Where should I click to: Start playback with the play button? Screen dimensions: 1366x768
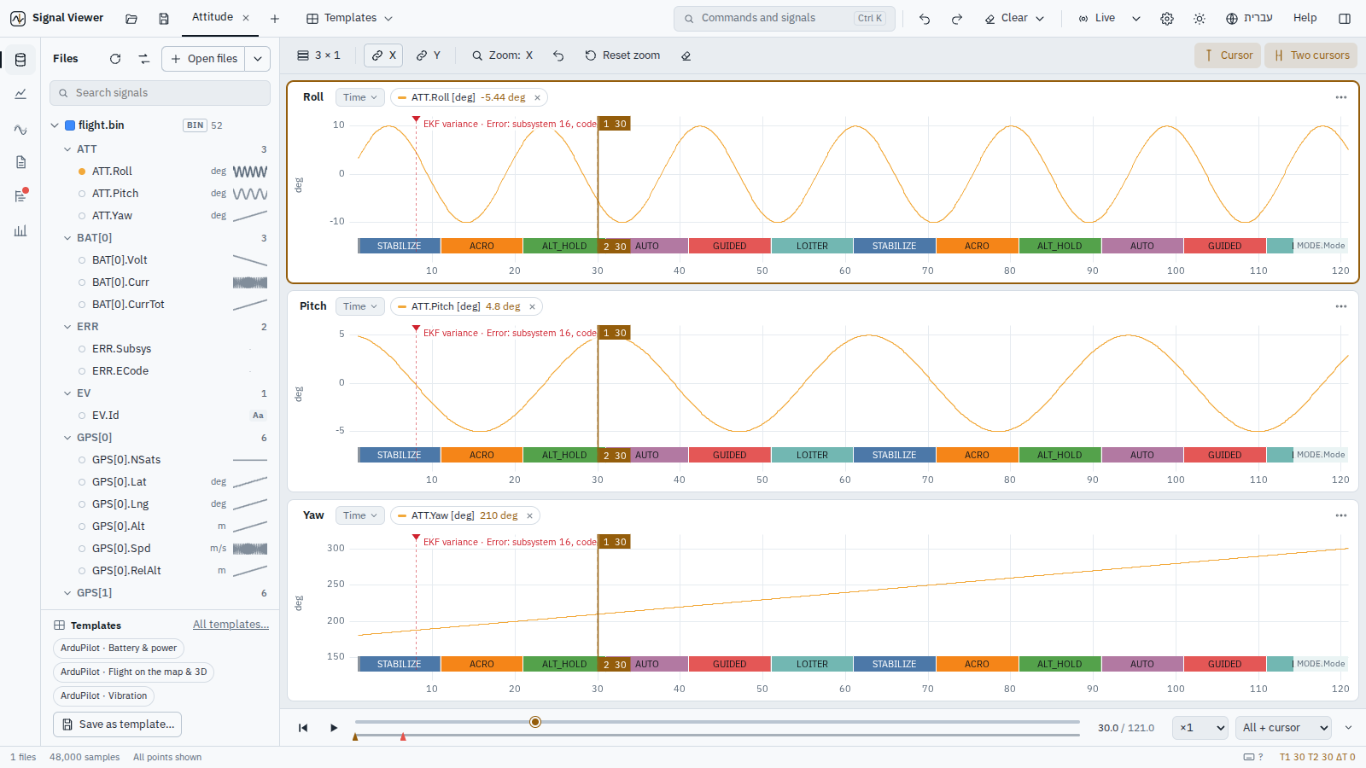point(334,728)
